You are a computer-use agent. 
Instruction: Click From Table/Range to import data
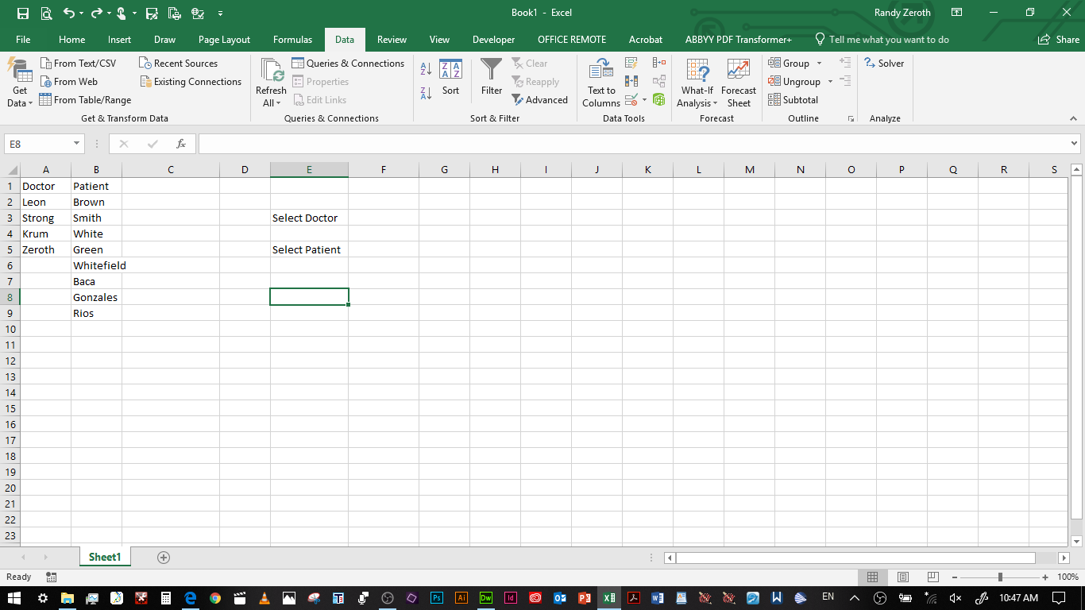pyautogui.click(x=85, y=99)
